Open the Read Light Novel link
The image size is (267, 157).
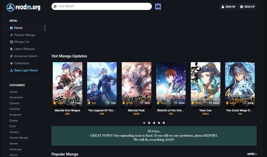pyautogui.click(x=26, y=71)
